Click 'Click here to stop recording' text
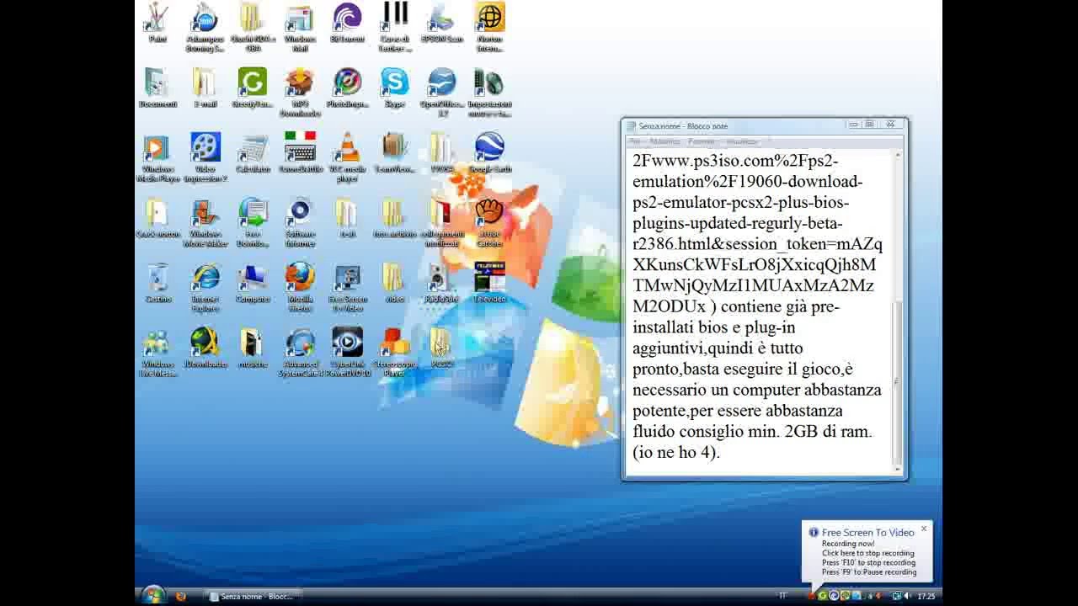The image size is (1078, 606). pyautogui.click(x=868, y=553)
